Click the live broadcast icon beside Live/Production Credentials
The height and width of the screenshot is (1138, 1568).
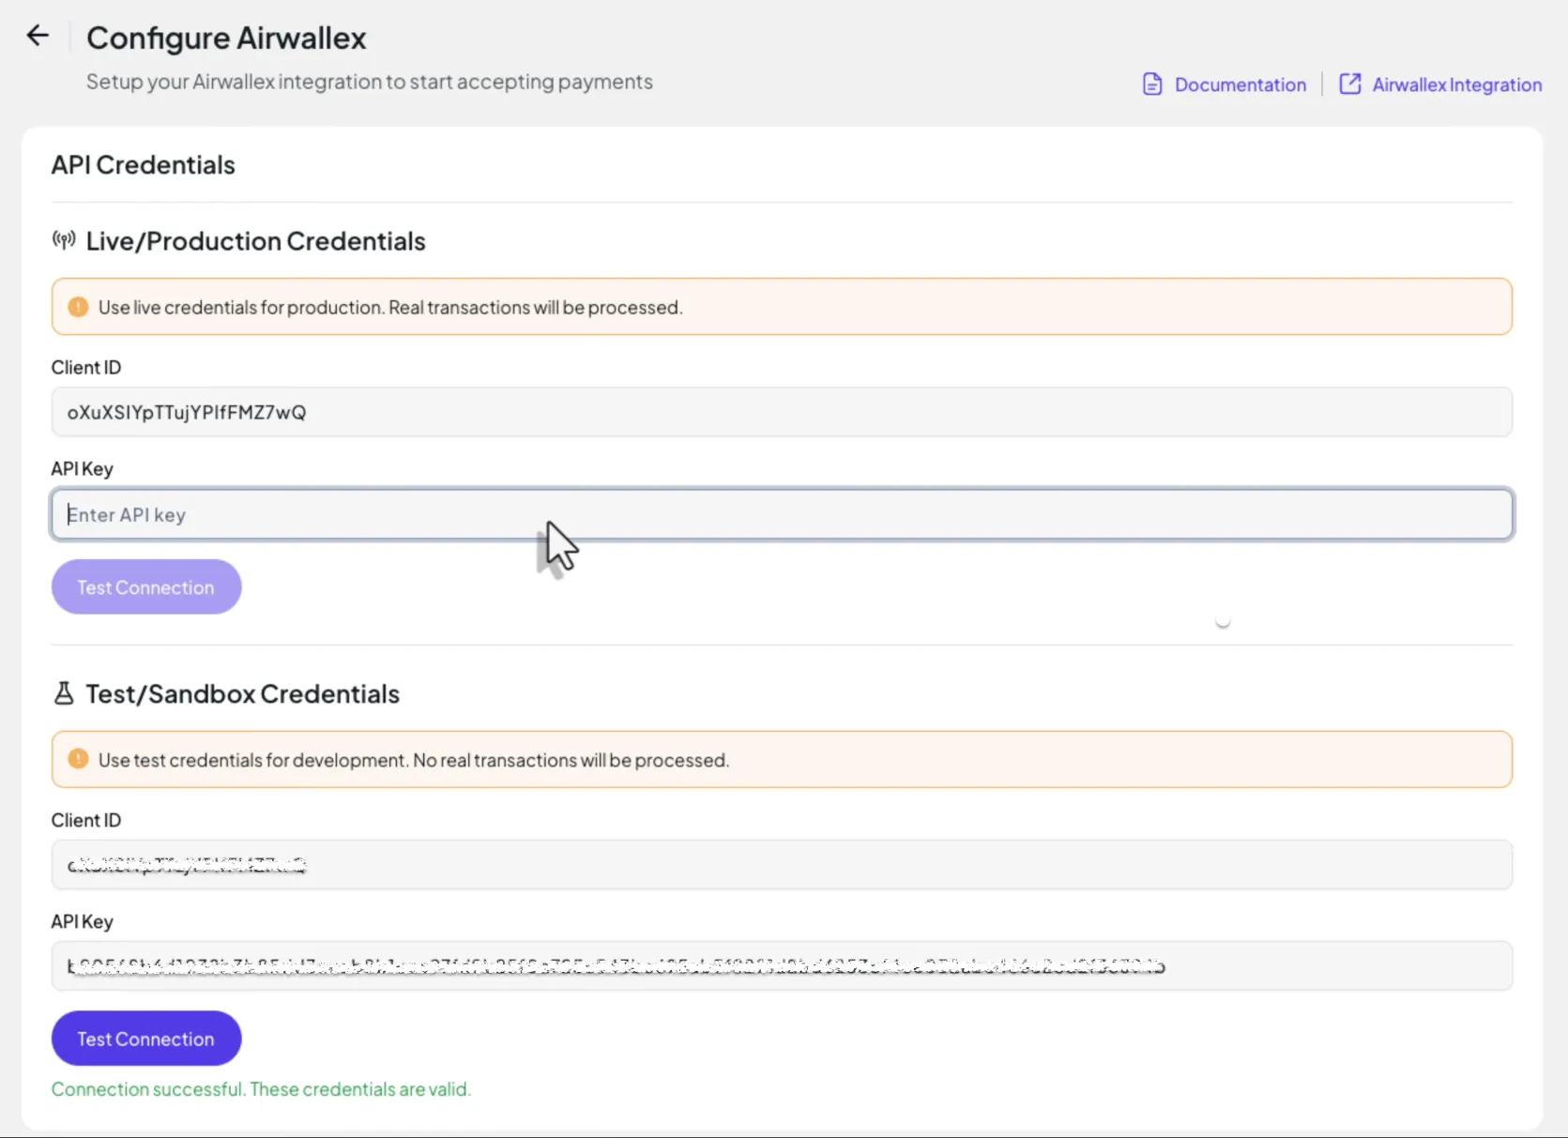click(x=64, y=240)
